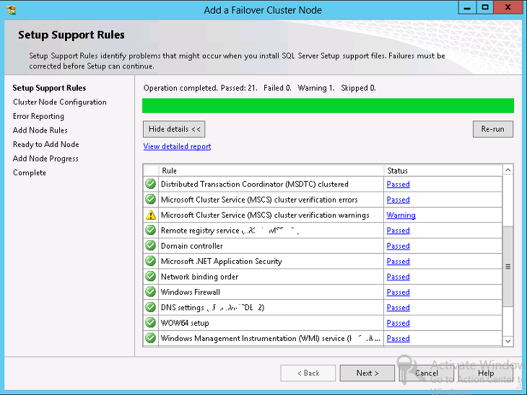Select Add Node Progress step
This screenshot has width=527, height=395.
click(x=45, y=159)
